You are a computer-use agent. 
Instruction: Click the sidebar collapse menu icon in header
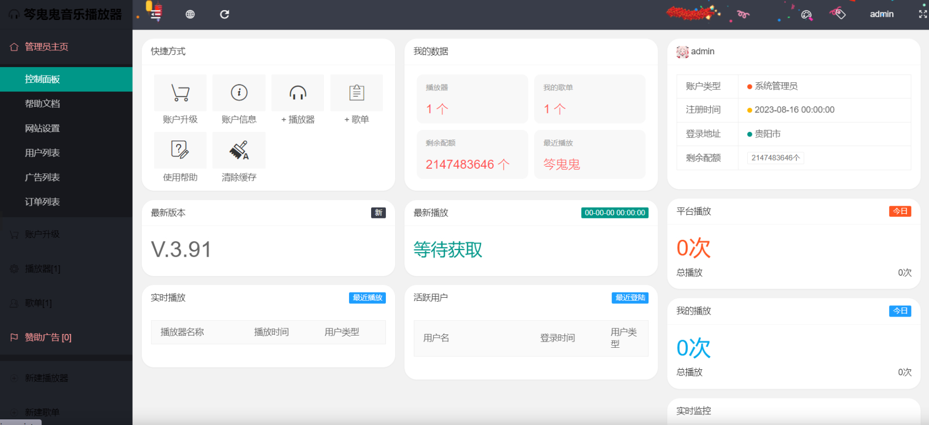point(156,14)
